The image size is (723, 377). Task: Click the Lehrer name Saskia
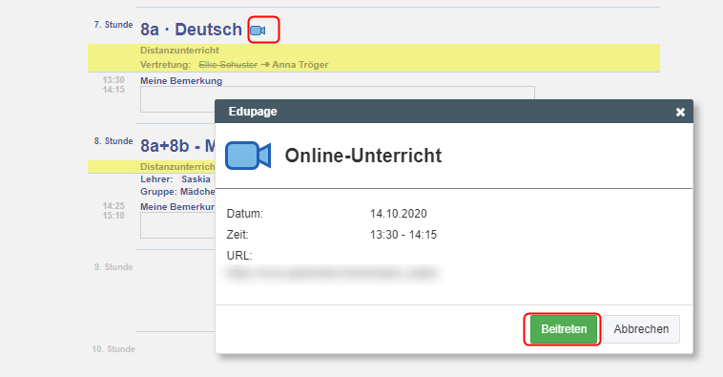[196, 179]
